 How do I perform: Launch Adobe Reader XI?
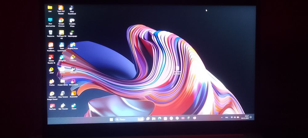pos(51,59)
